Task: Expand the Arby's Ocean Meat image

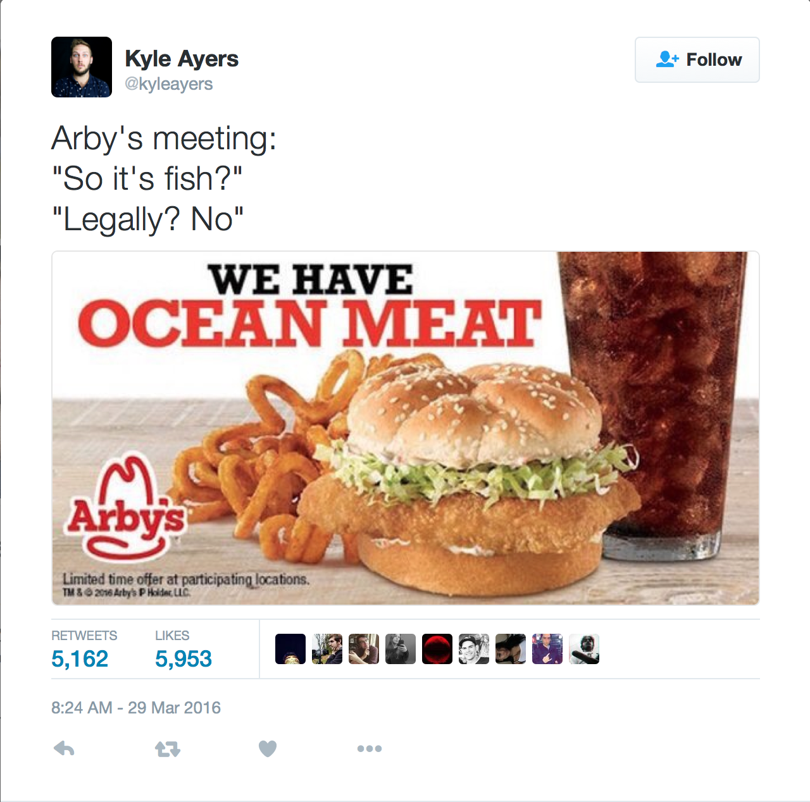Action: pos(406,428)
